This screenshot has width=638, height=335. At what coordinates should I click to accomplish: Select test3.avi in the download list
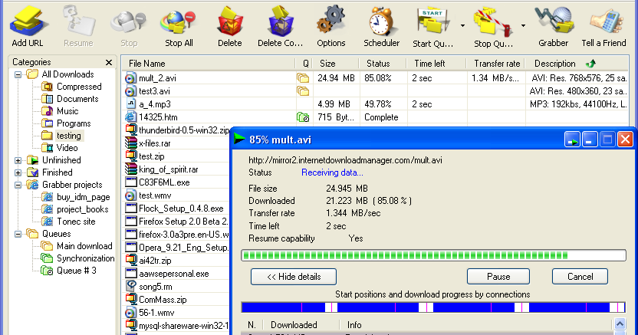pos(154,91)
